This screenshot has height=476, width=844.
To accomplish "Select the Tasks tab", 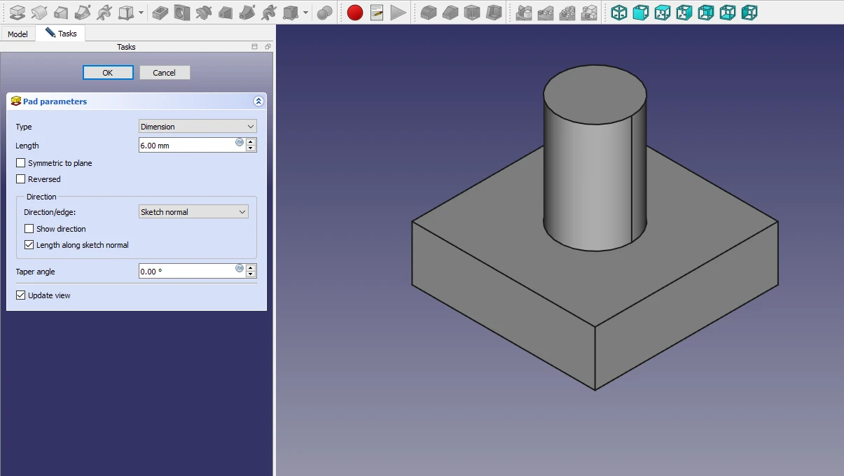I will click(61, 34).
